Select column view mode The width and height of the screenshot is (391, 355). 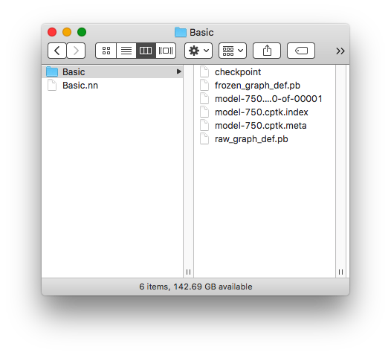(146, 51)
